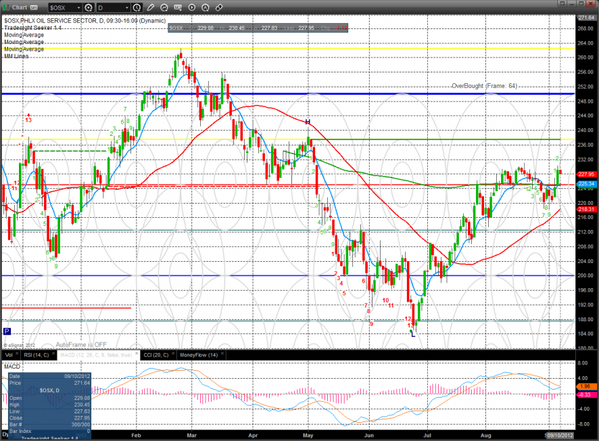Click the Tradesight Seeker 1.4 study label

point(32,28)
